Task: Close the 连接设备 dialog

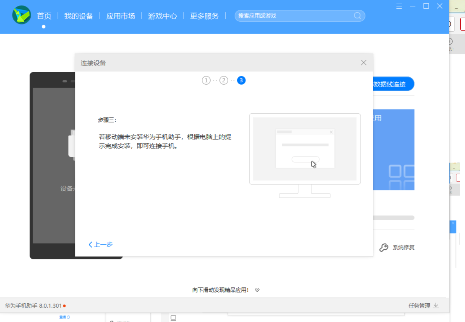Action: tap(364, 63)
